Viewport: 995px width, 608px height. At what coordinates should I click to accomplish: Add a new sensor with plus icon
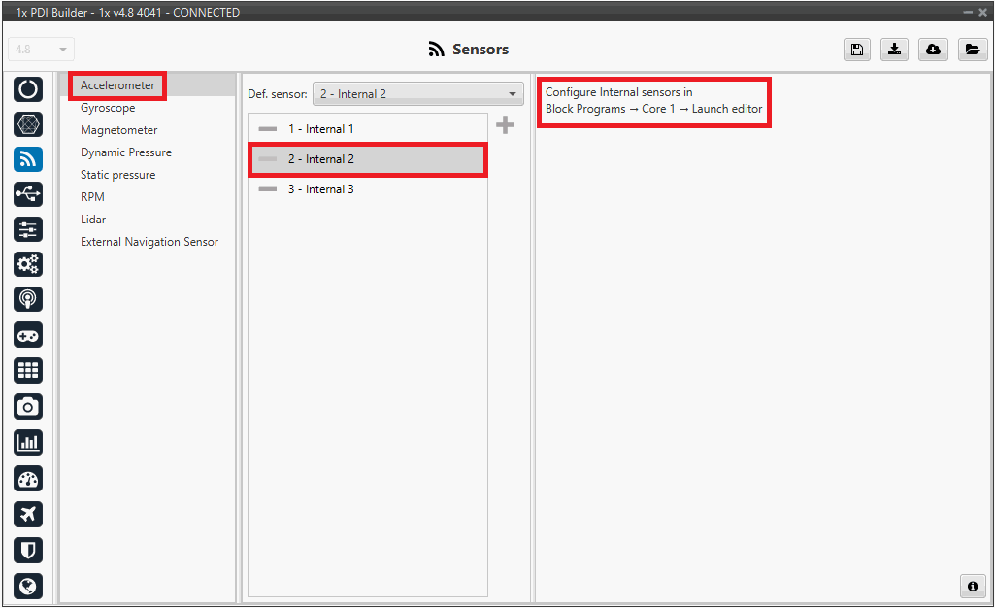(x=505, y=125)
